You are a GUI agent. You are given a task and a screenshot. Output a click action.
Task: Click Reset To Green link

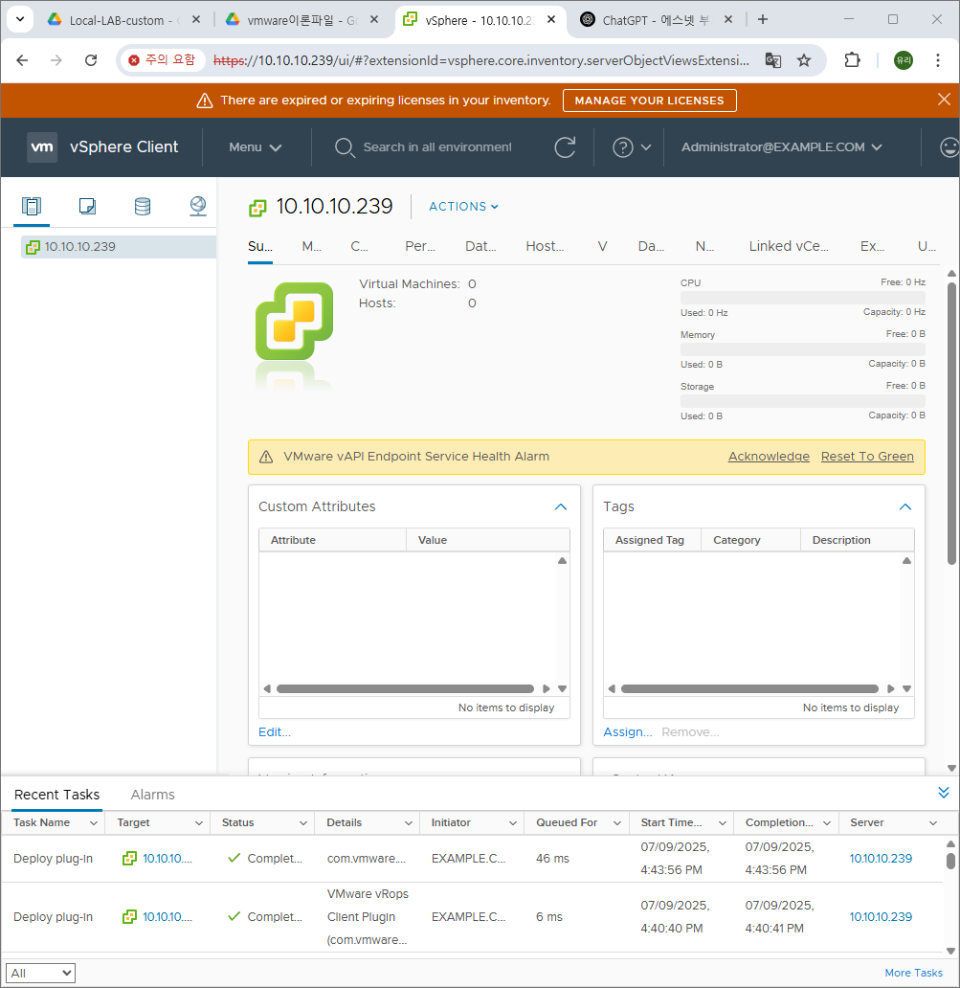click(867, 457)
